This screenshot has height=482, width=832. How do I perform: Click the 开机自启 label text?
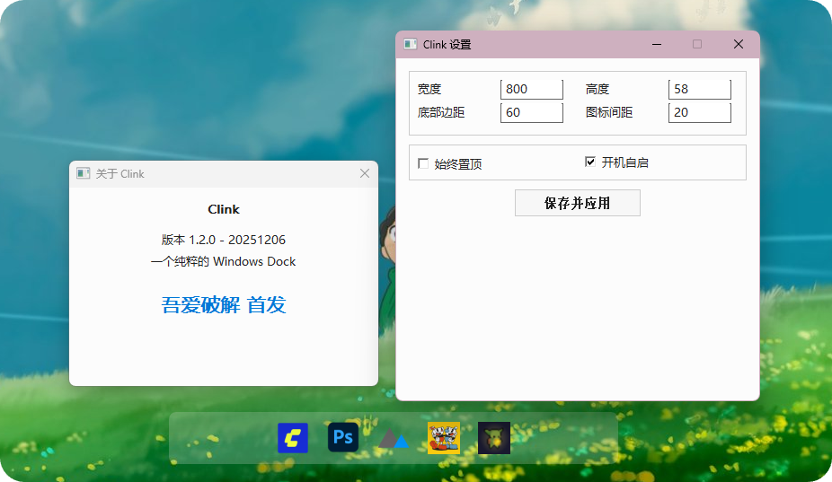tap(624, 162)
